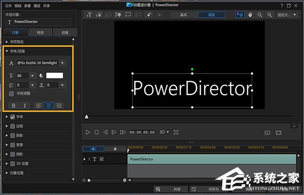Open the 播放 menu
Screen dimensions: 304x195
tap(37, 6)
